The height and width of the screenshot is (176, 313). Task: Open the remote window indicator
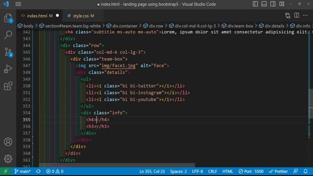click(x=6, y=172)
